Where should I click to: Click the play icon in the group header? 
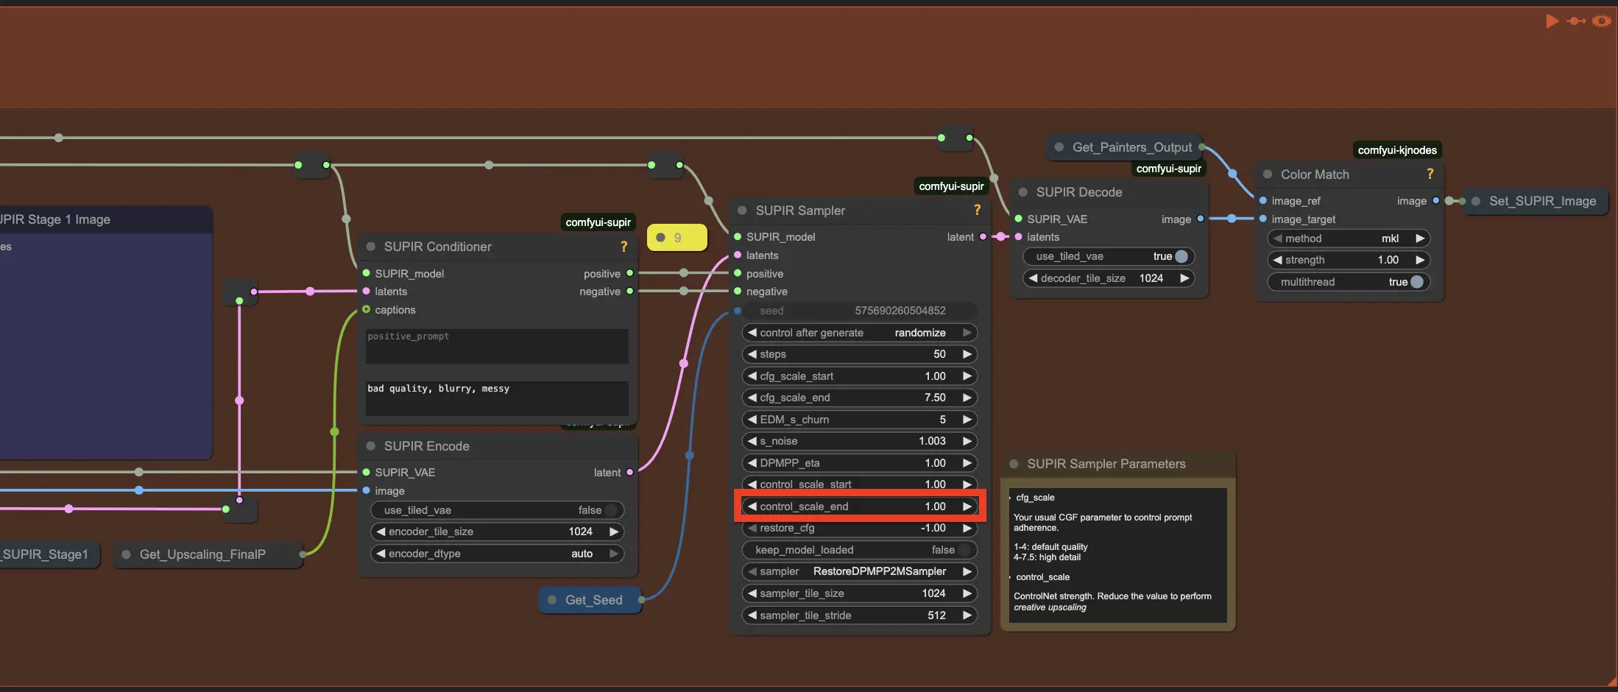point(1552,21)
